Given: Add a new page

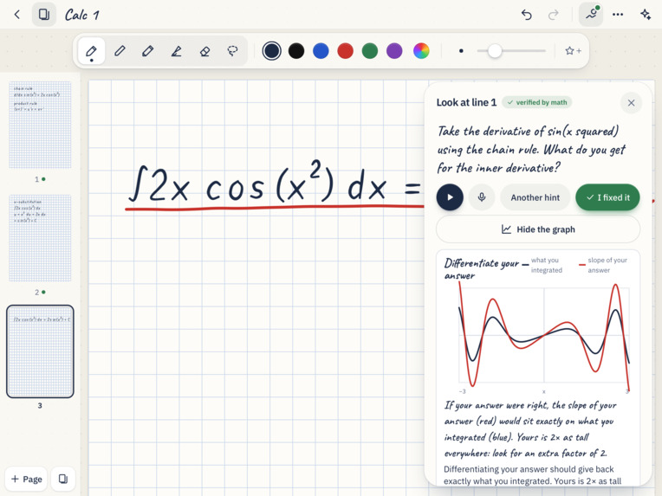Looking at the screenshot, I should [x=26, y=479].
